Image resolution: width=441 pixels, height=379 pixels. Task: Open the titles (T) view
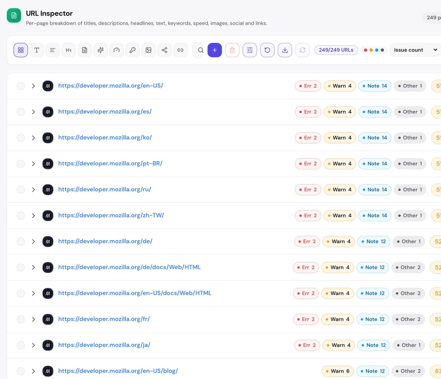(37, 50)
